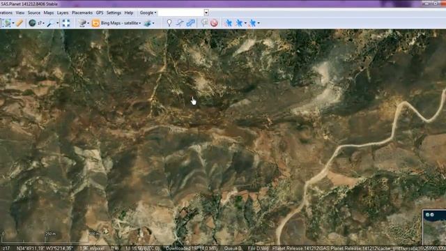Expand the third GPS star dropdown arrow
This screenshot has height=251, width=446.
(x=259, y=23)
